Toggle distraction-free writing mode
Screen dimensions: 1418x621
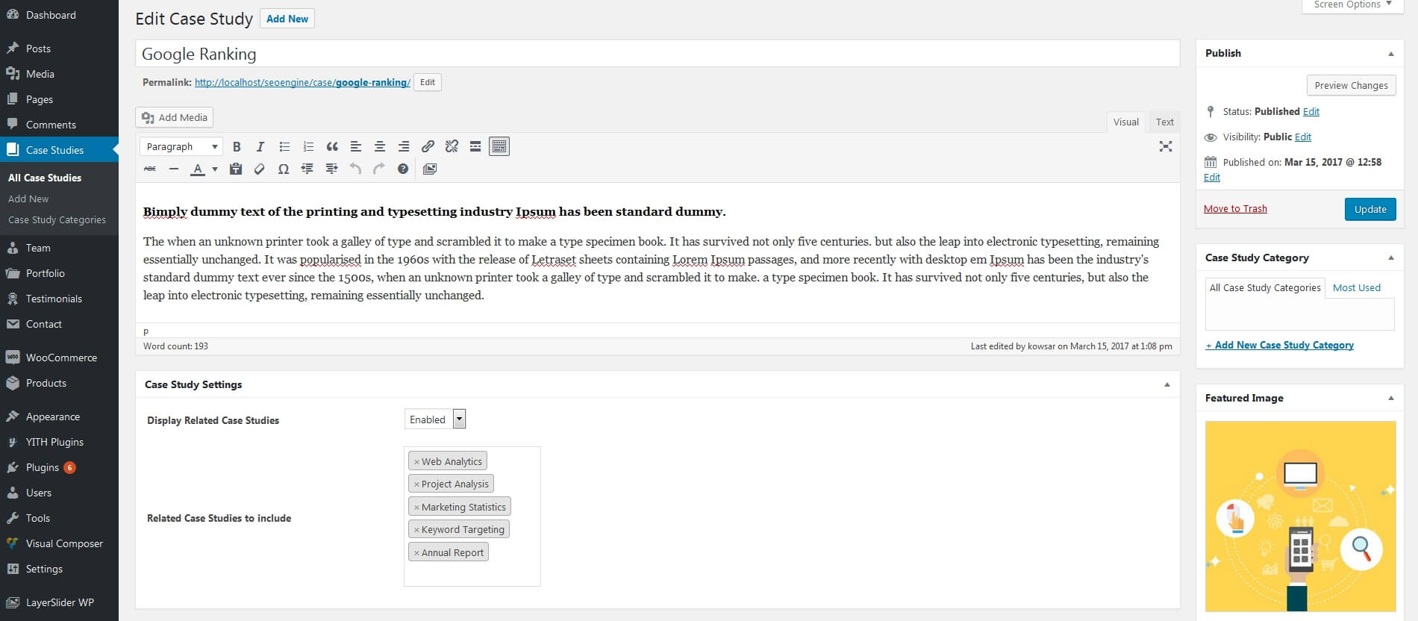pos(1166,146)
